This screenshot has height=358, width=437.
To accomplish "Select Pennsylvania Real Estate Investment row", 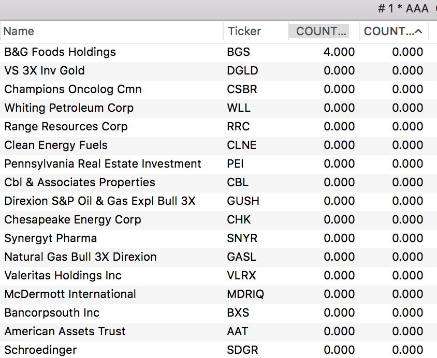I will pyautogui.click(x=103, y=164).
